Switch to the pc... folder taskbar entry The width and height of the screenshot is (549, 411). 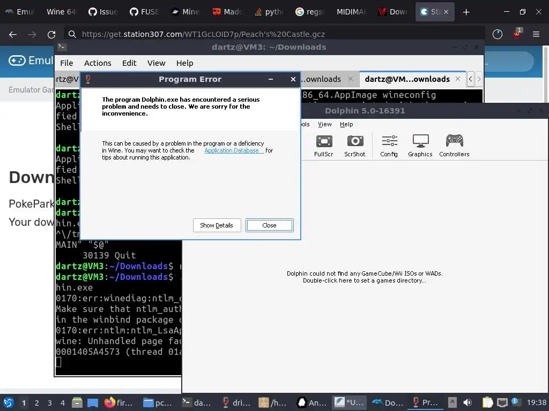click(x=158, y=402)
